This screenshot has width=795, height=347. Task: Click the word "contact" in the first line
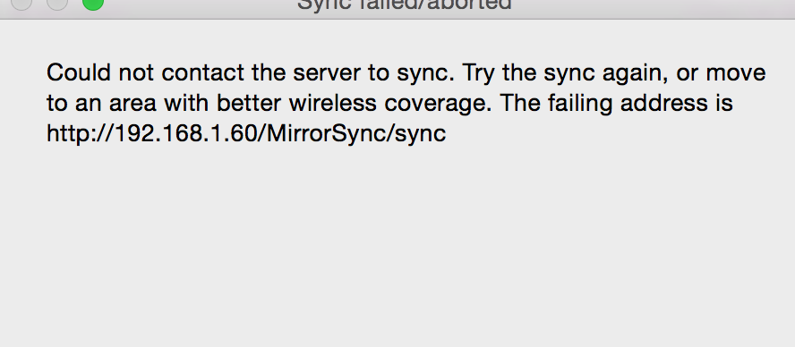click(x=203, y=73)
